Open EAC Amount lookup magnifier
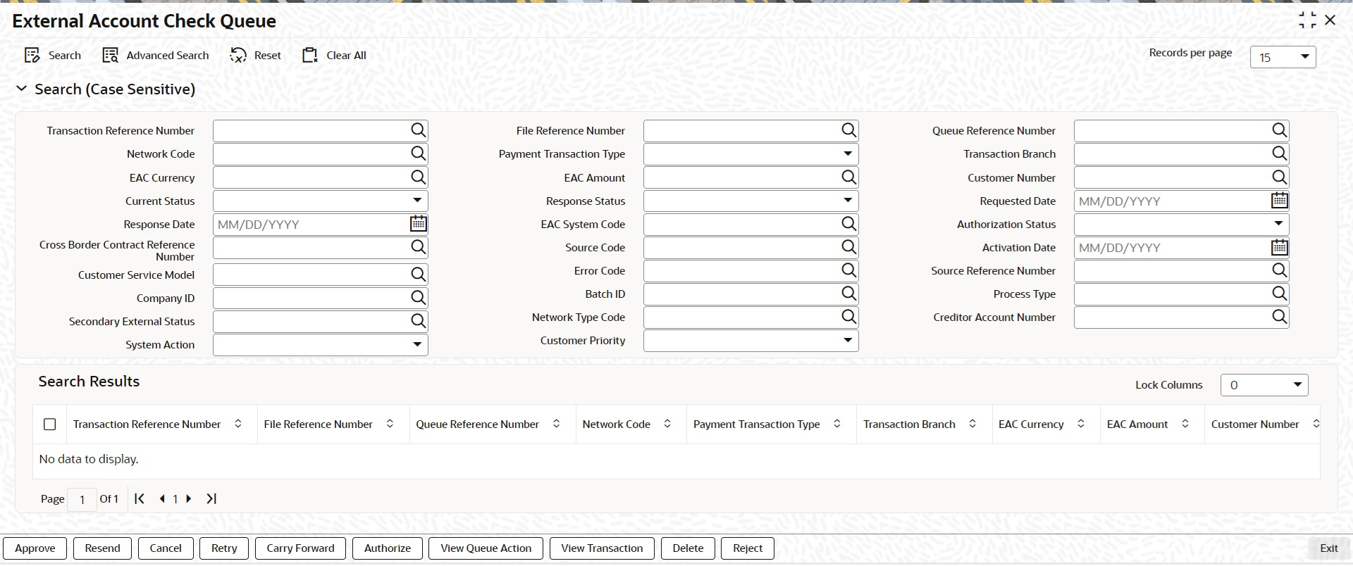The height and width of the screenshot is (566, 1353). click(x=849, y=177)
